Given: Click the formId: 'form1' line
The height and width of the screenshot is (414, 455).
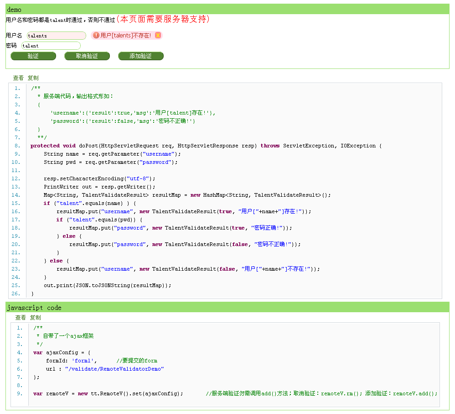Looking at the screenshot, I should (x=102, y=361).
